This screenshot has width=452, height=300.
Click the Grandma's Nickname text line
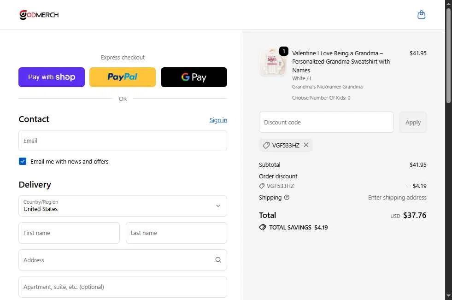coord(327,87)
